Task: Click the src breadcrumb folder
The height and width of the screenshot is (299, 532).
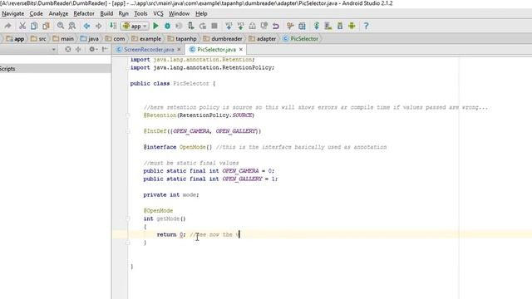Action: tap(38, 39)
